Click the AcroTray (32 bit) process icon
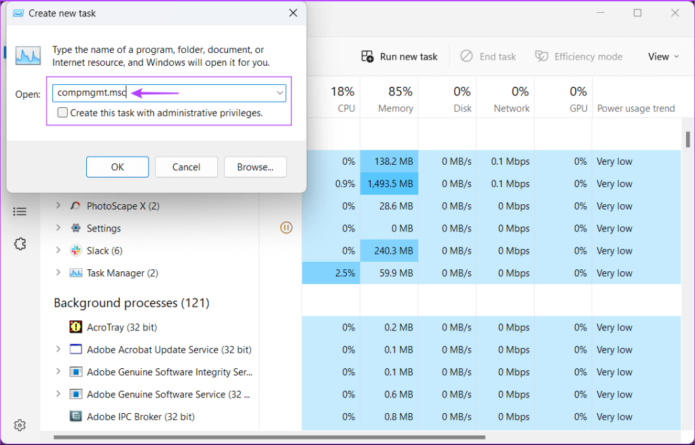 (x=75, y=327)
